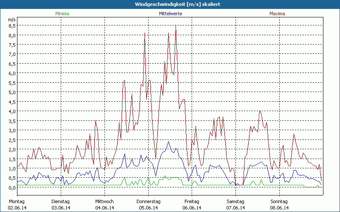The image size is (340, 212).
Task: Click the m/s unit label
Action: click(x=11, y=20)
